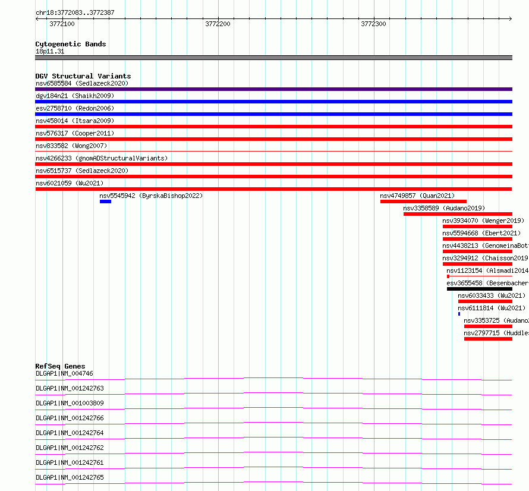Open nsv3353725 (Audano) variant label

pos(496,320)
